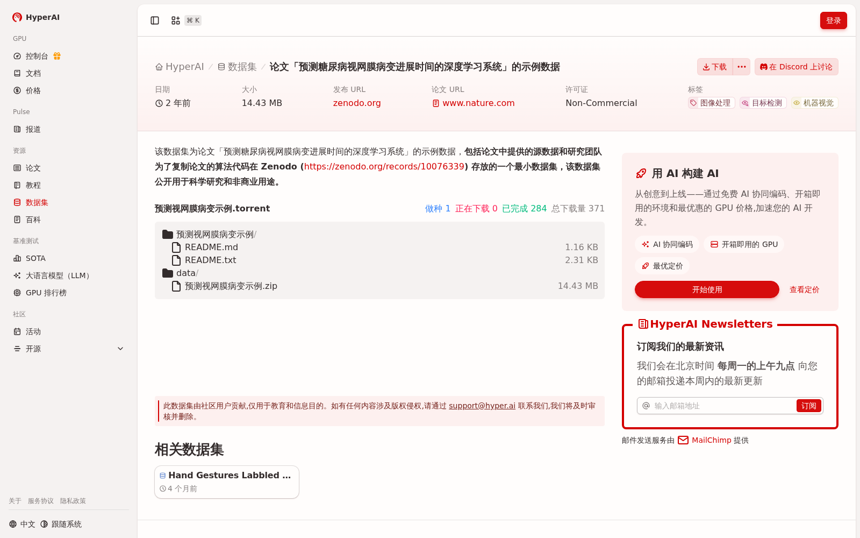
Task: Click the README.txt file row
Action: (379, 260)
